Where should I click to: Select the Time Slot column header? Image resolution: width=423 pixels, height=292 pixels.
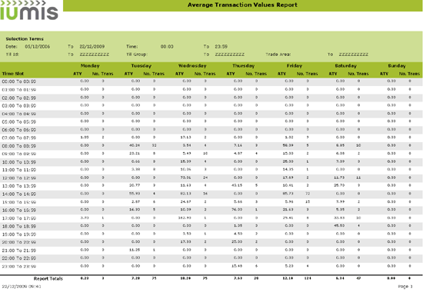[13, 74]
